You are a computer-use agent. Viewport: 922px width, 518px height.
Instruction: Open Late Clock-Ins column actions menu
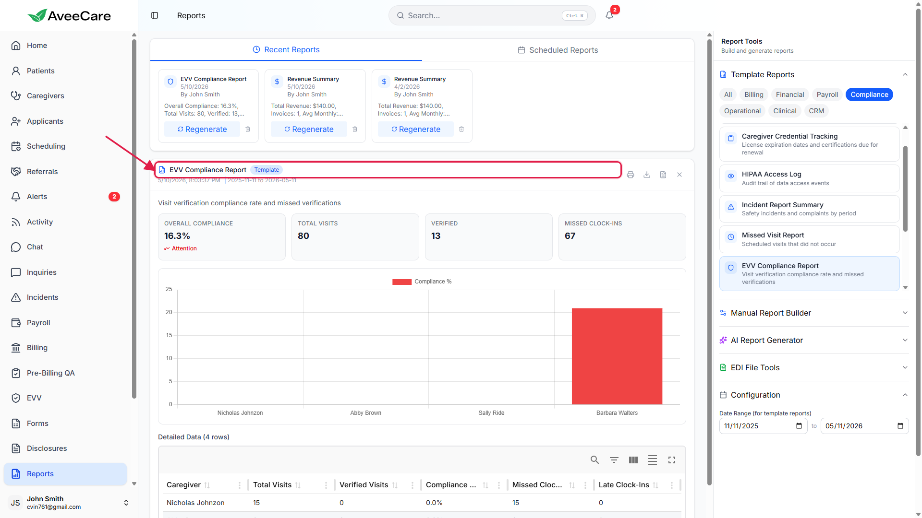672,485
